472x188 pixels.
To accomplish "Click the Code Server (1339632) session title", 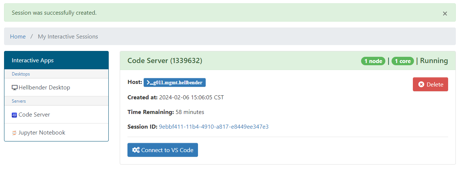I will coord(165,60).
